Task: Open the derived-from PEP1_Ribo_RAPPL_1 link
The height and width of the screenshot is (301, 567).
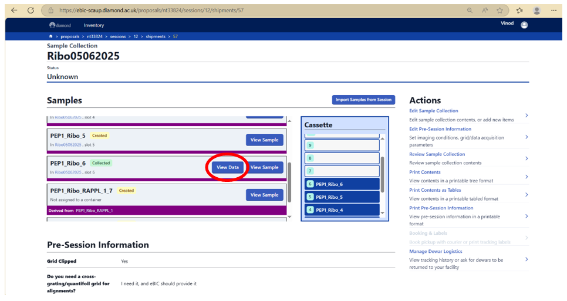Action: click(x=94, y=210)
